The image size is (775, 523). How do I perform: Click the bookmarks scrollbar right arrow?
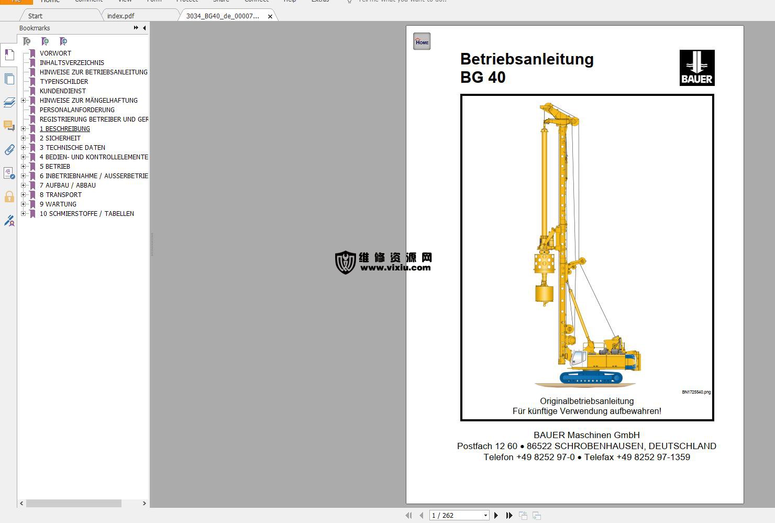[x=145, y=503]
